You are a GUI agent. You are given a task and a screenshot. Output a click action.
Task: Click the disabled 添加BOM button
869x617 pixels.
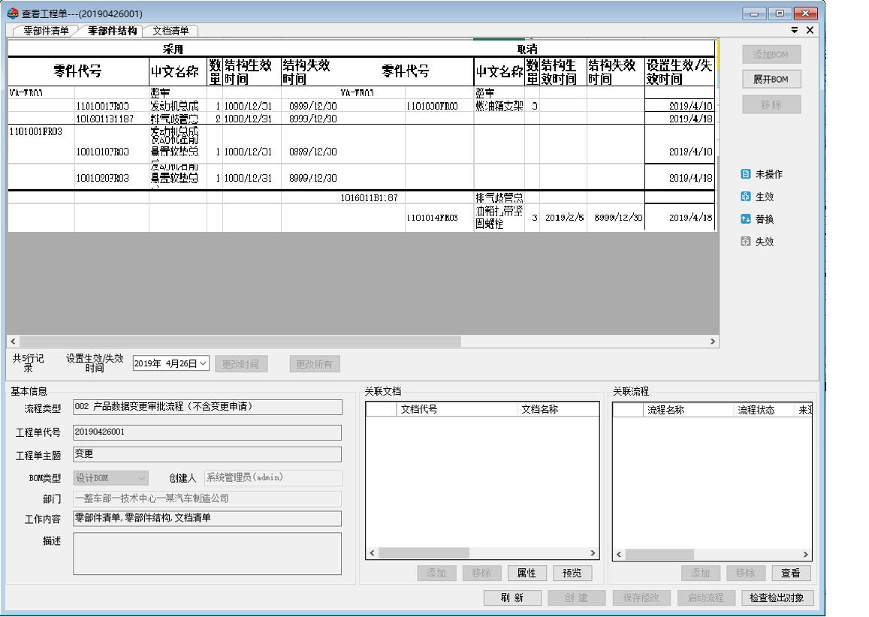click(771, 54)
